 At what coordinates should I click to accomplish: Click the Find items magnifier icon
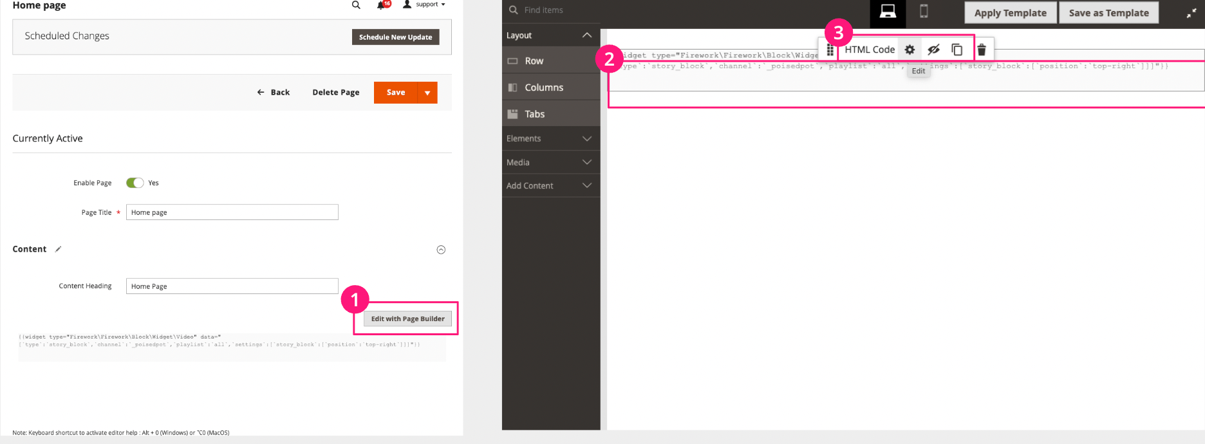[513, 10]
